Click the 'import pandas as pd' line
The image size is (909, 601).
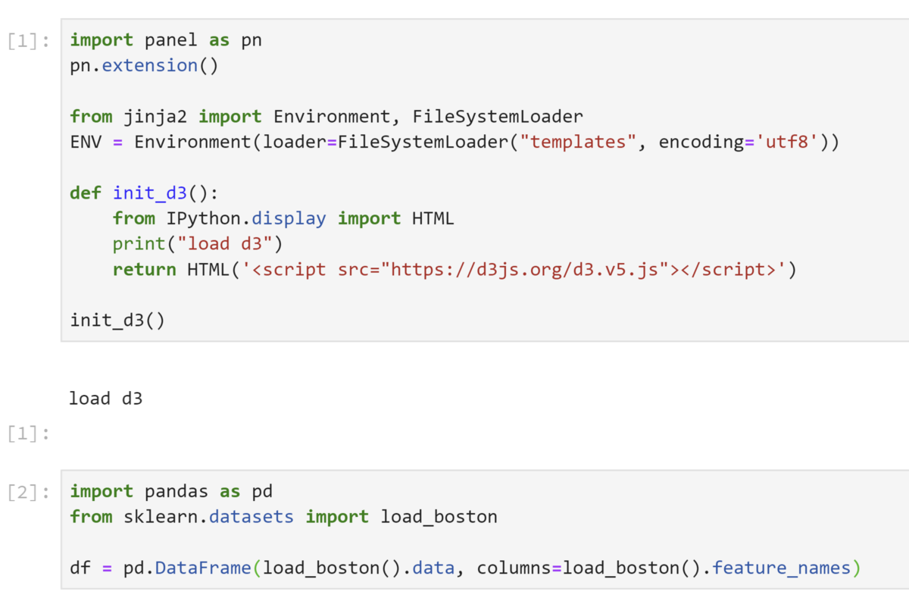[x=171, y=491]
